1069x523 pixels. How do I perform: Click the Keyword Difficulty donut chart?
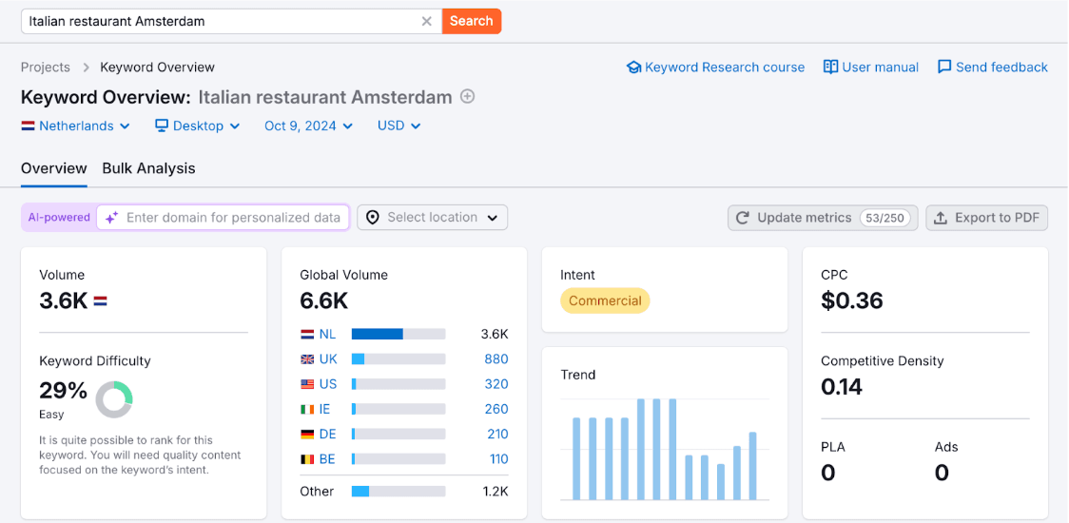[114, 399]
